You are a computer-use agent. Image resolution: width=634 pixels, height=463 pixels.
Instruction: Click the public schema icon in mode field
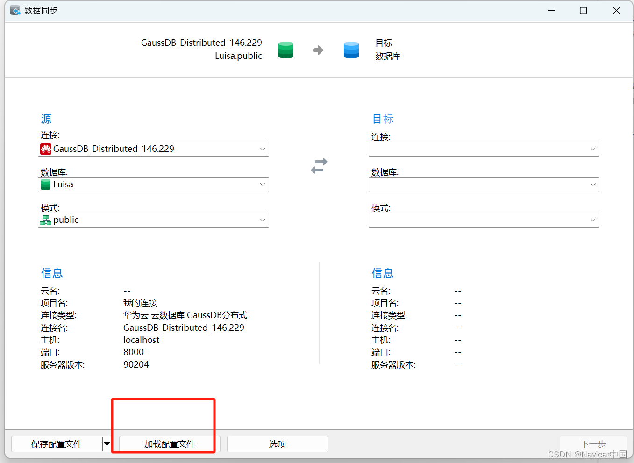(x=46, y=220)
